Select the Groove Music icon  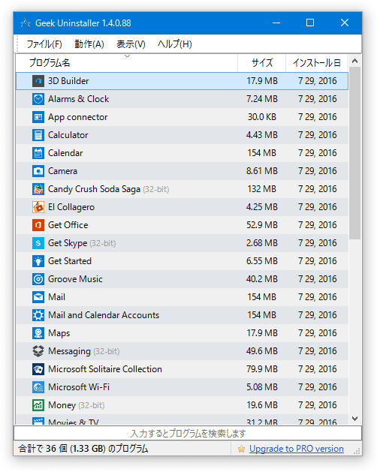point(38,279)
